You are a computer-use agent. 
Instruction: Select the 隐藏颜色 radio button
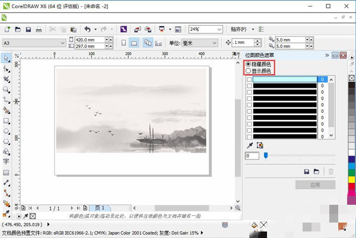click(x=249, y=64)
